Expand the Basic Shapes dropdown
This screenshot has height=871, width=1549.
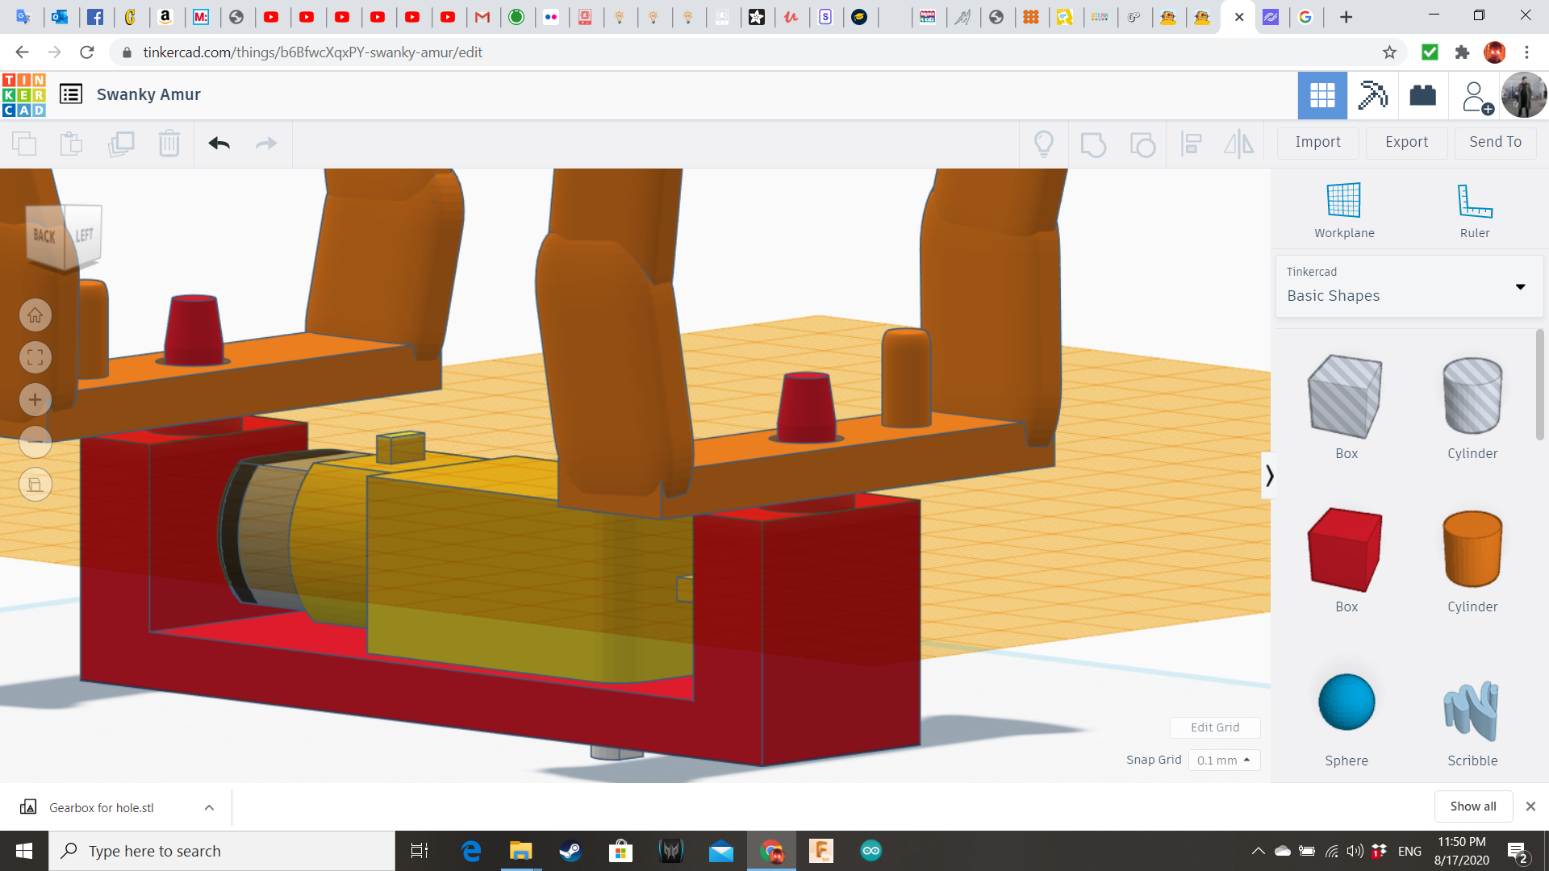(x=1520, y=287)
